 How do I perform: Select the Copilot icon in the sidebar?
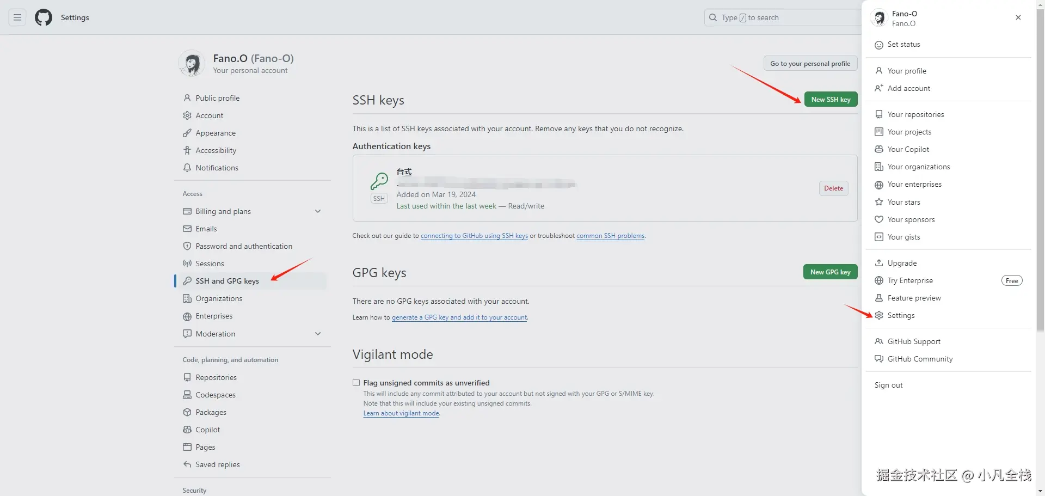coord(187,430)
